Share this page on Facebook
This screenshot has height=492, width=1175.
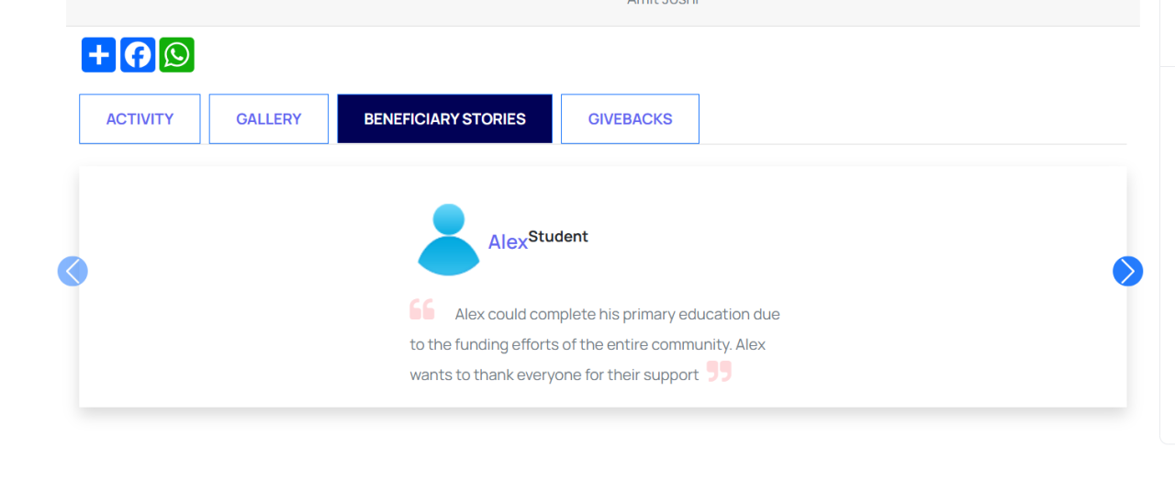[138, 55]
